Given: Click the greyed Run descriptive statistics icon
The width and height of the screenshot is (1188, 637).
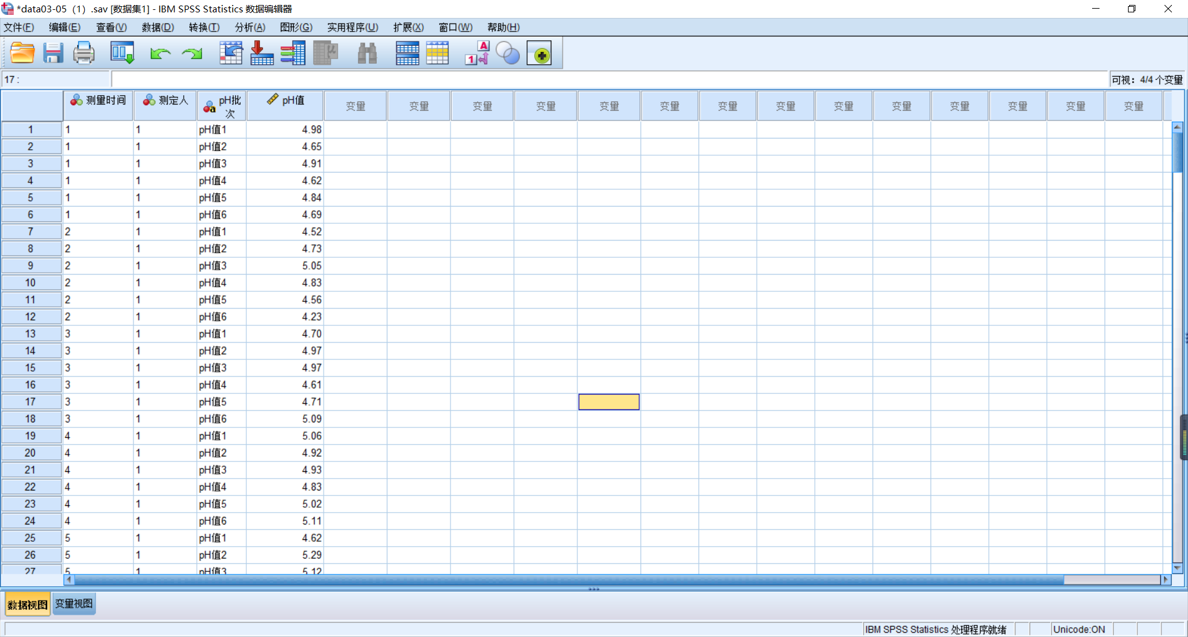Looking at the screenshot, I should tap(325, 53).
